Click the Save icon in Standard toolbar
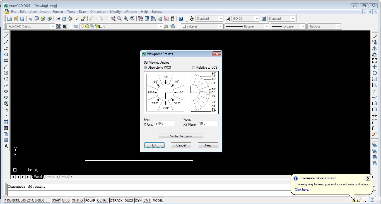 [x=22, y=19]
